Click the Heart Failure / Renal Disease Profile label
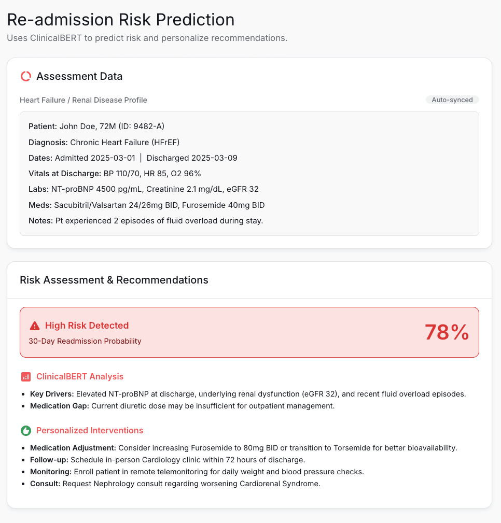The height and width of the screenshot is (523, 501). 83,100
